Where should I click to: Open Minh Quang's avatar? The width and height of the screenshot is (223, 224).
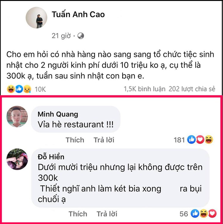pos(17,116)
